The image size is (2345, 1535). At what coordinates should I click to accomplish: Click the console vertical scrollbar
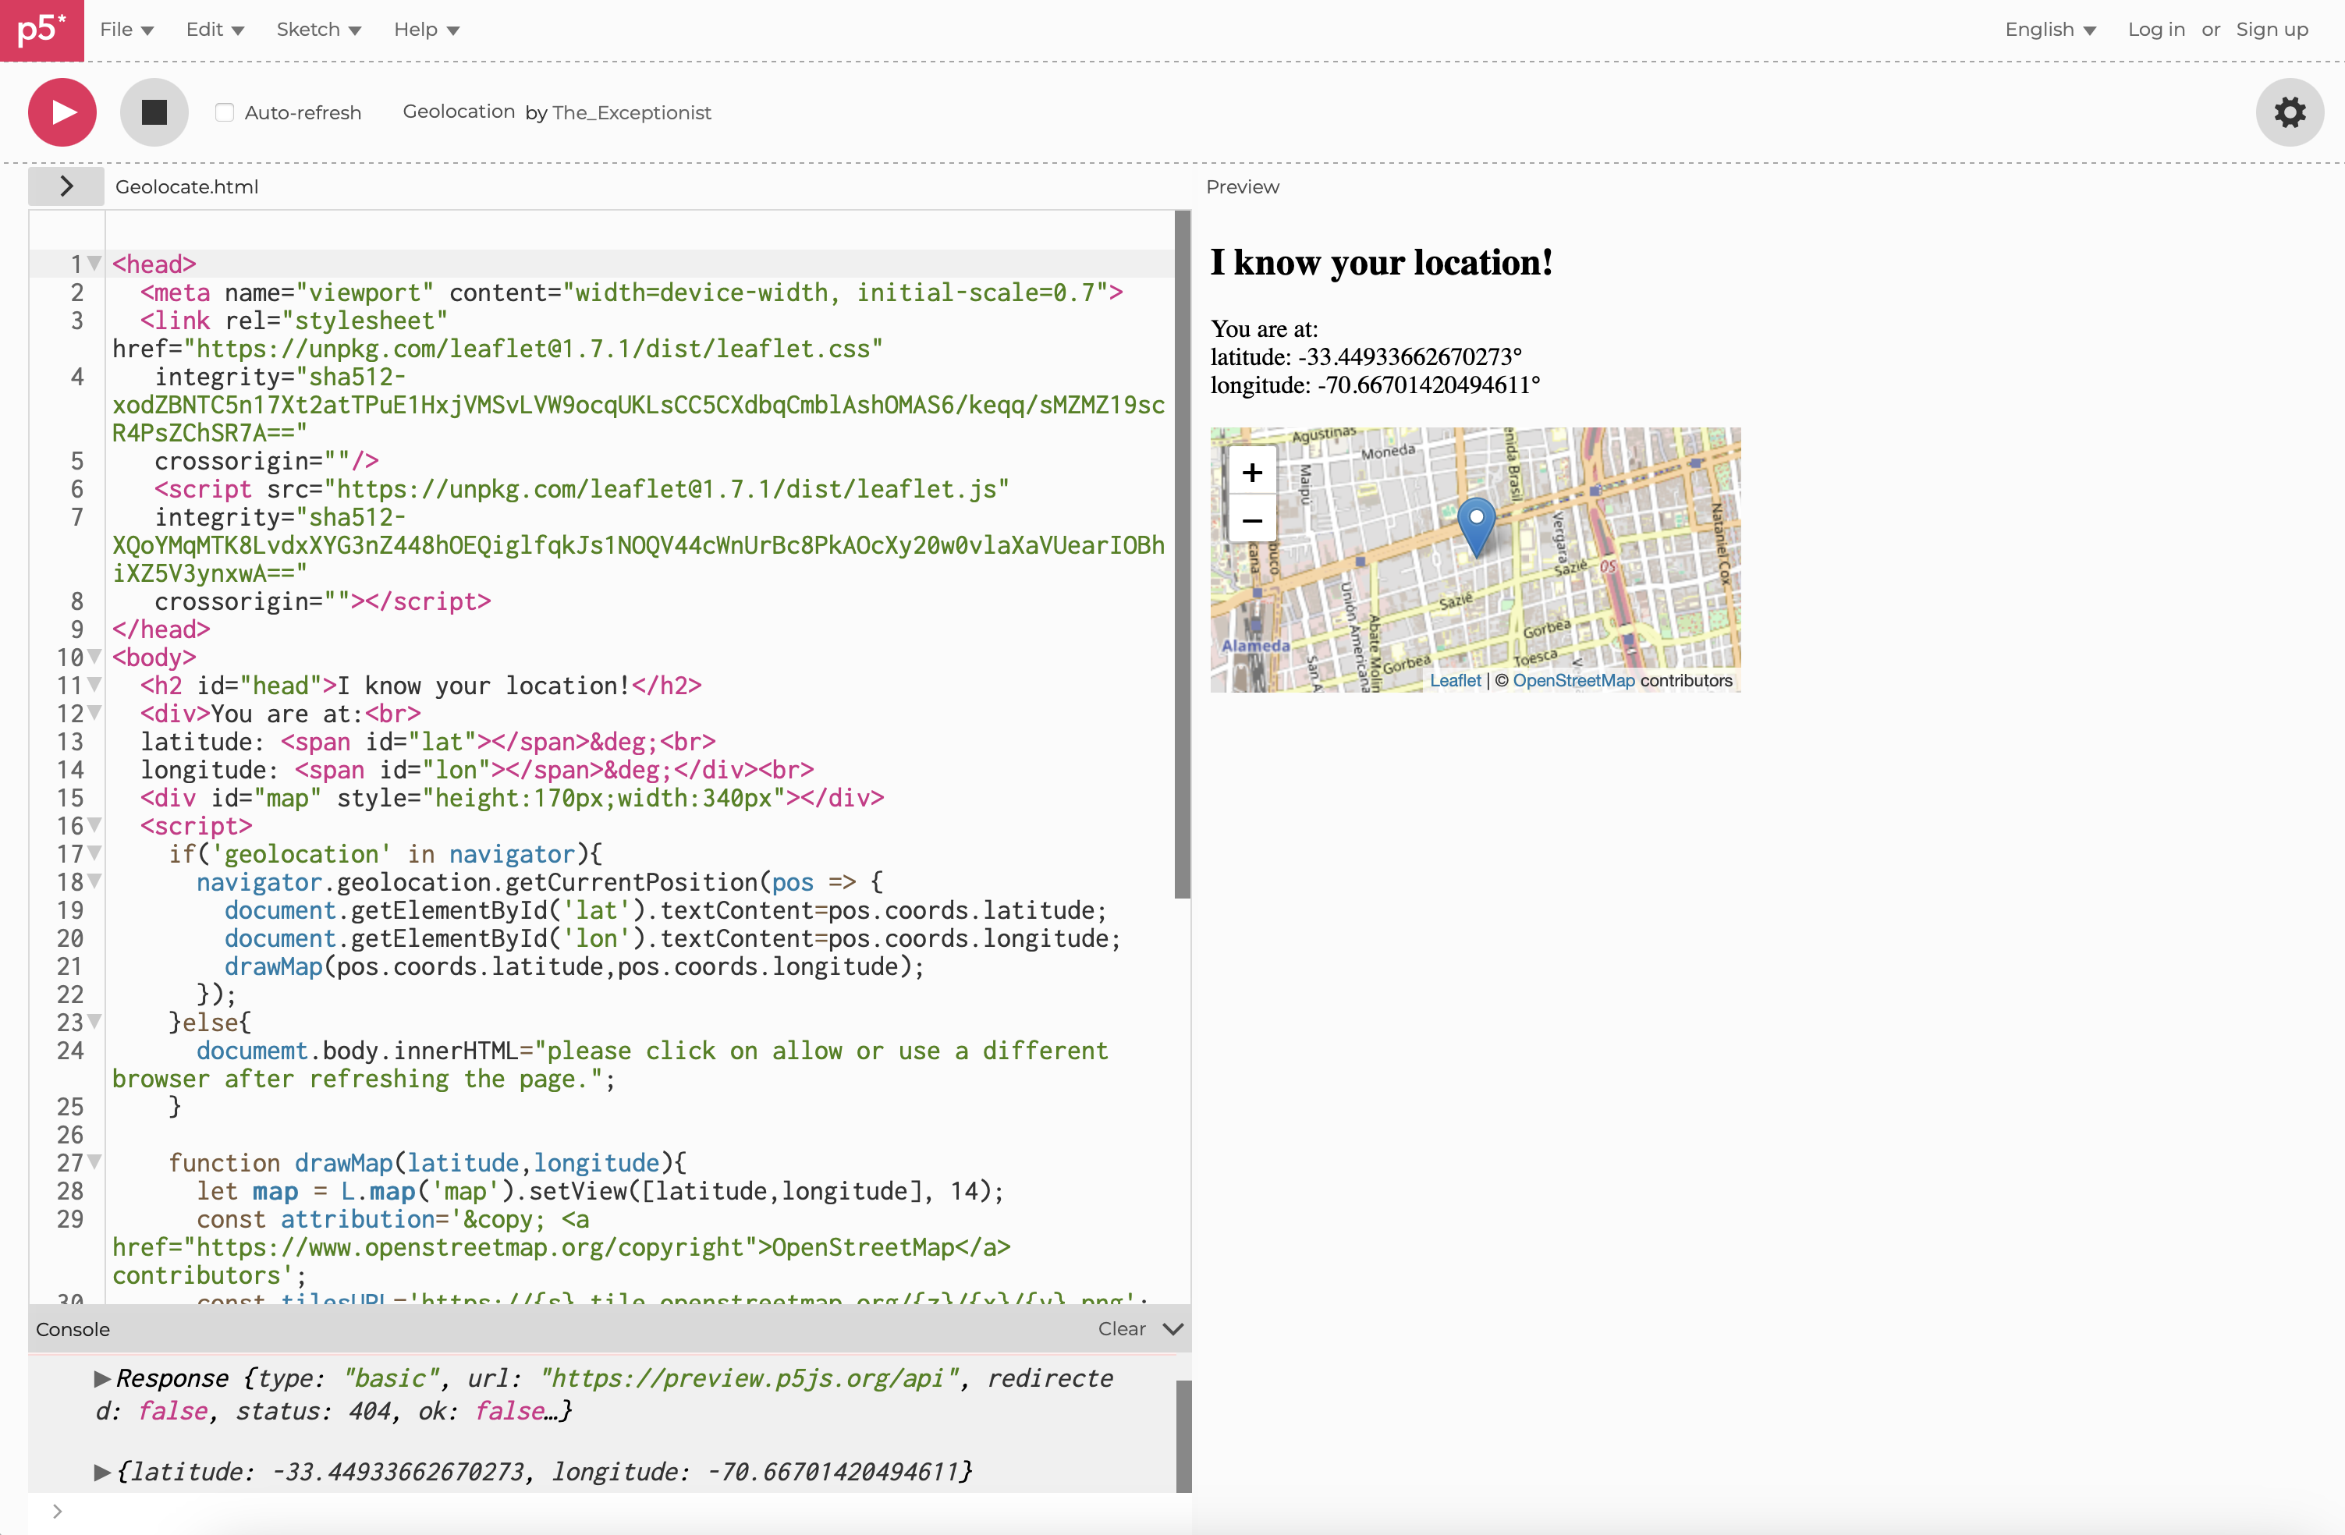[1183, 1437]
